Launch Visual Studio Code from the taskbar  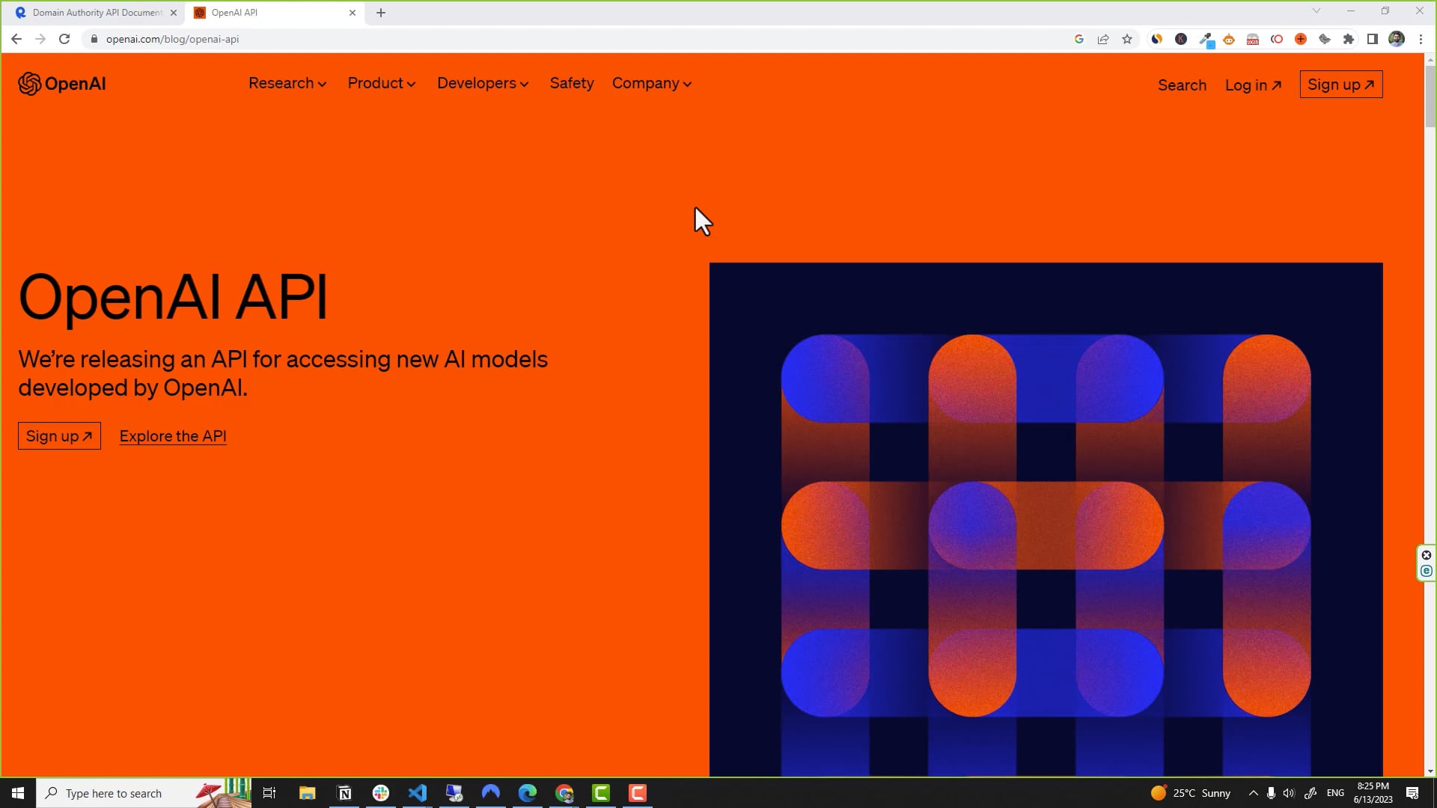(418, 793)
